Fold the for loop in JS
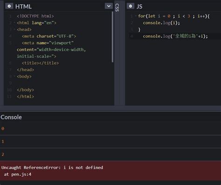Image resolution: width=221 pixels, height=185 pixels. pyautogui.click(x=136, y=16)
